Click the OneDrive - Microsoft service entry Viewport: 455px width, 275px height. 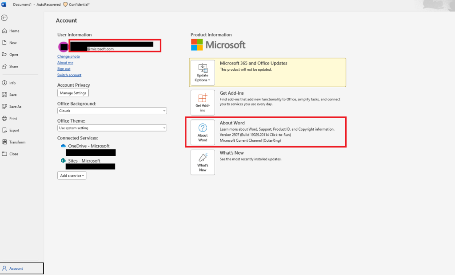pos(88,146)
